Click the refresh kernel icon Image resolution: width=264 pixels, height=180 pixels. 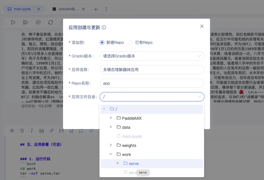point(51,22)
